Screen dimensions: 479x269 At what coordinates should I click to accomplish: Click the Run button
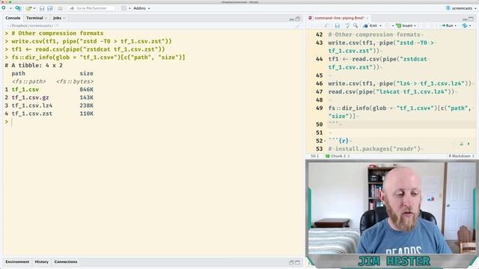[447, 26]
